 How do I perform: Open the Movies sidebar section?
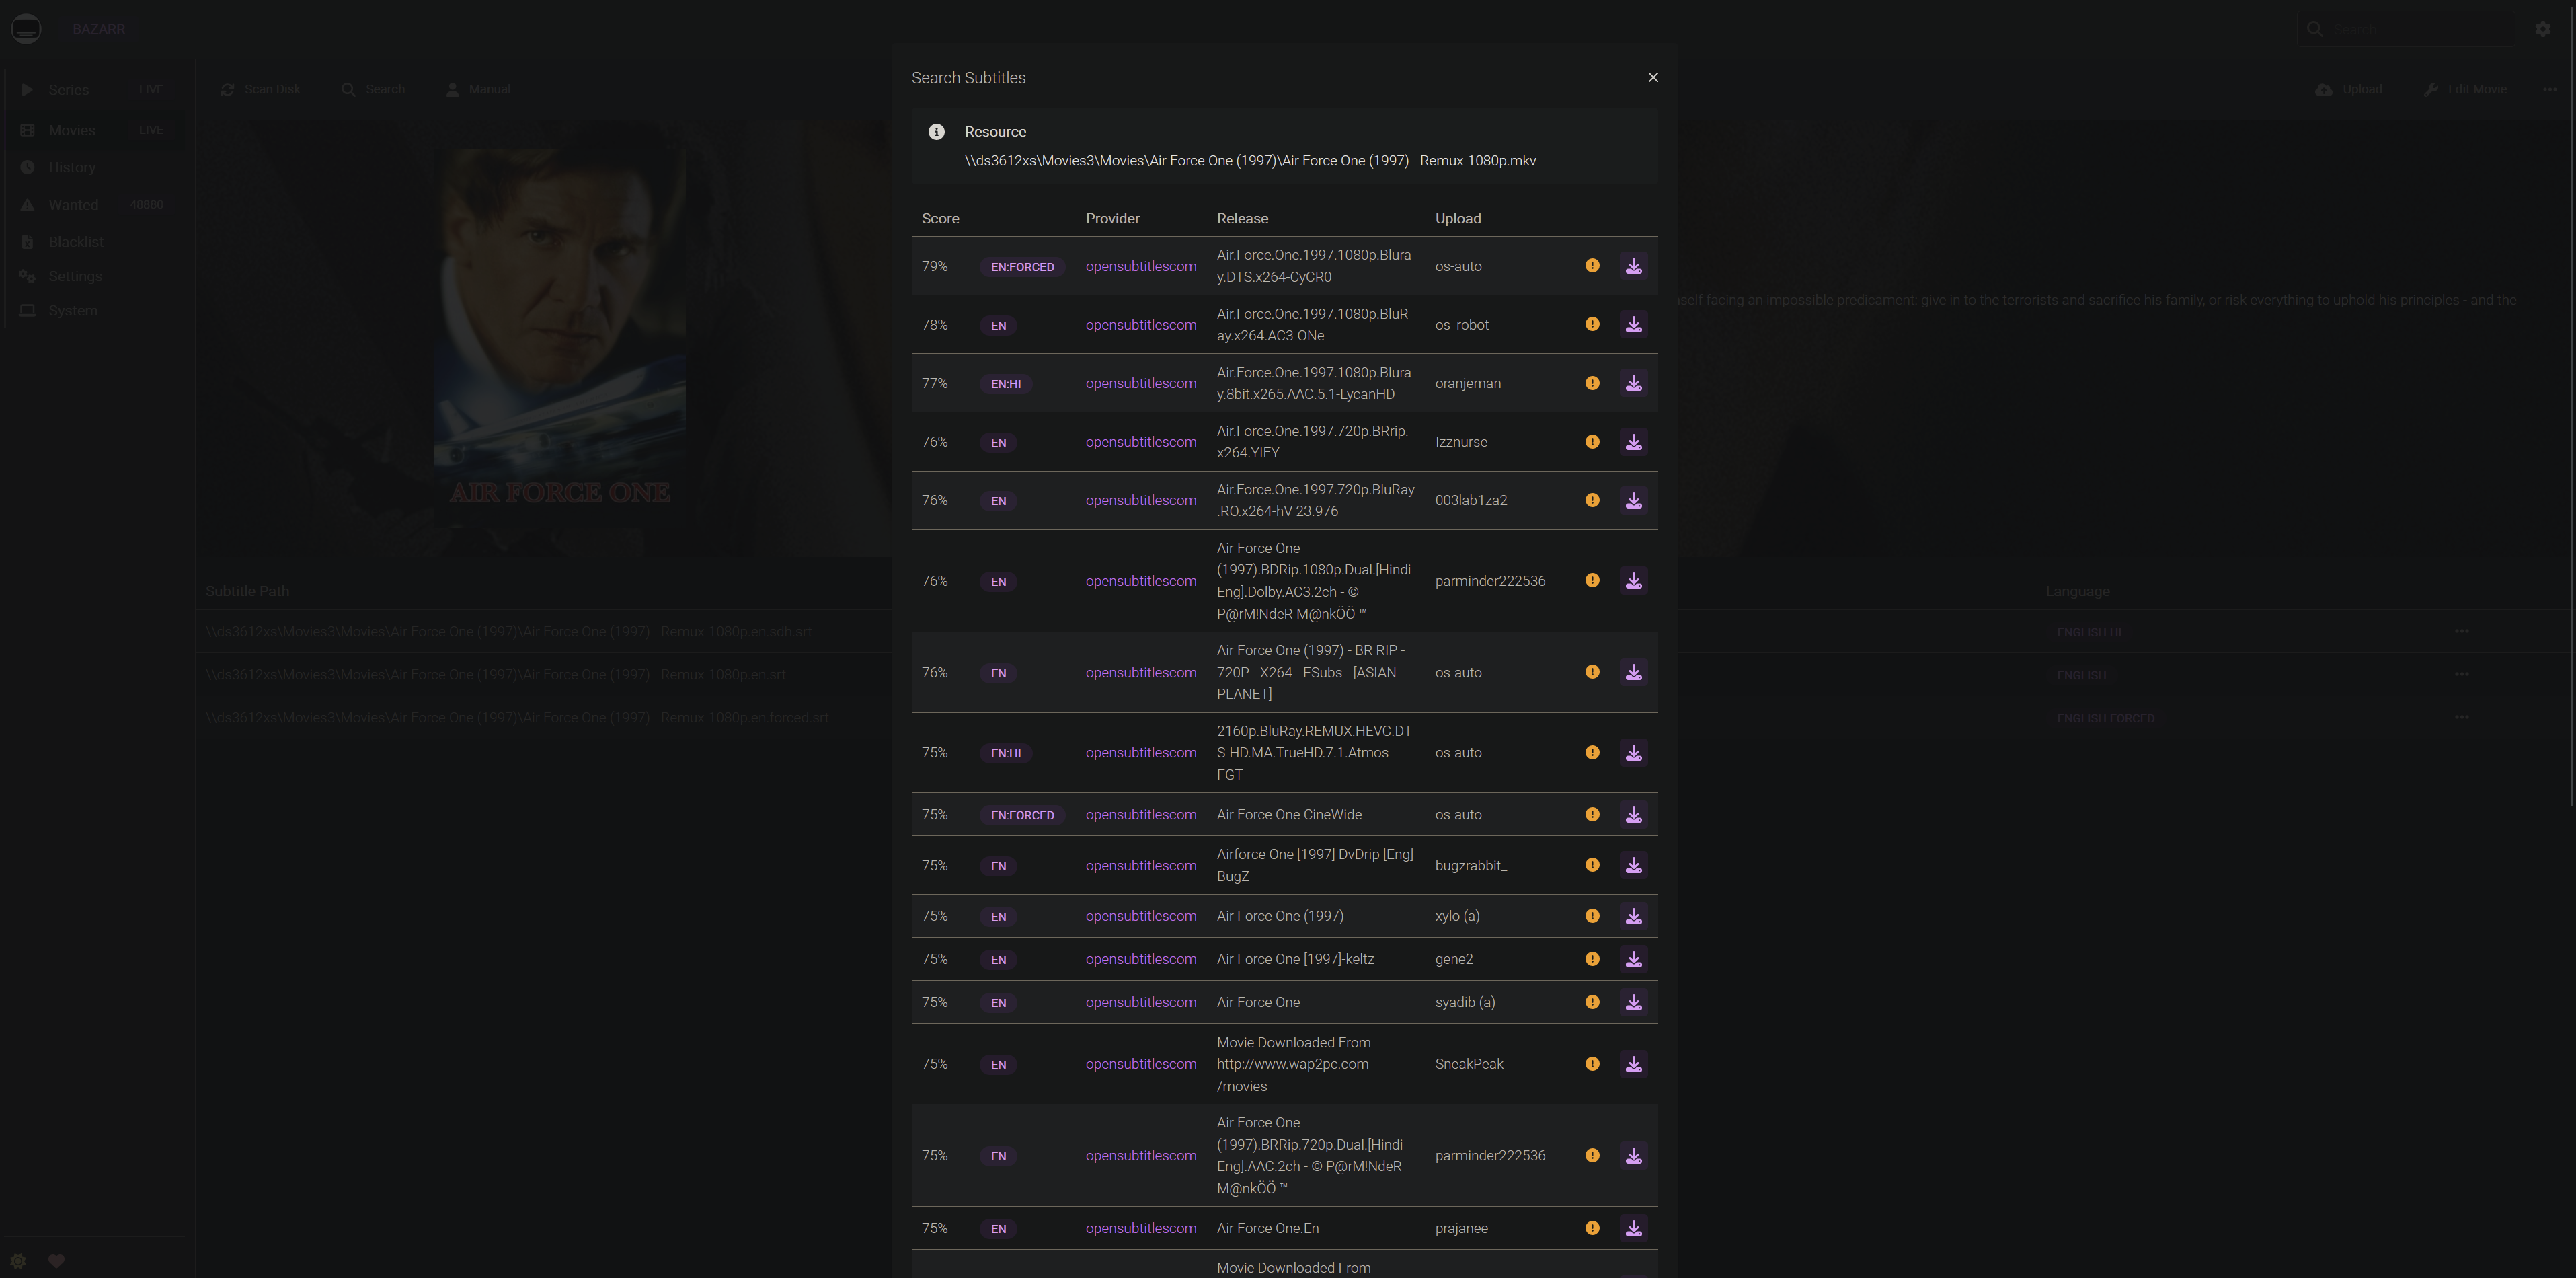(72, 130)
